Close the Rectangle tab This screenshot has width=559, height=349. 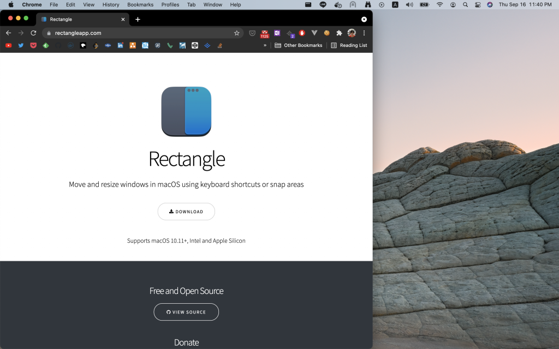click(x=123, y=19)
